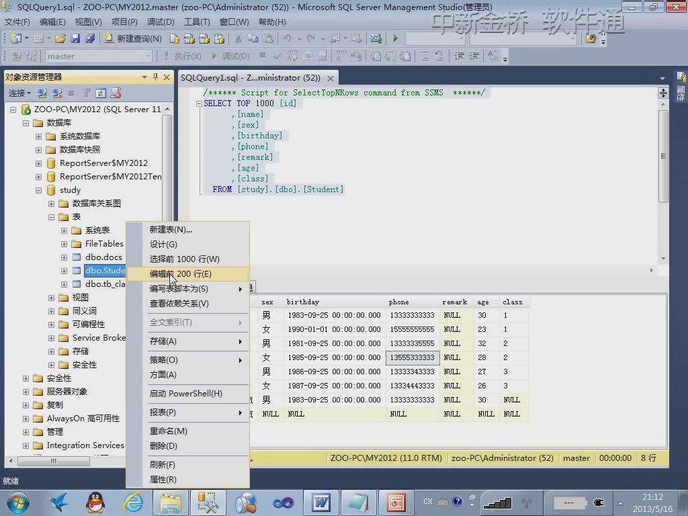
Task: Click the green Start run arrow icon
Action: [395, 38]
